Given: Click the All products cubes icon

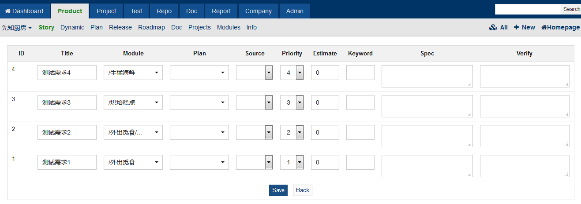Looking at the screenshot, I should [493, 27].
